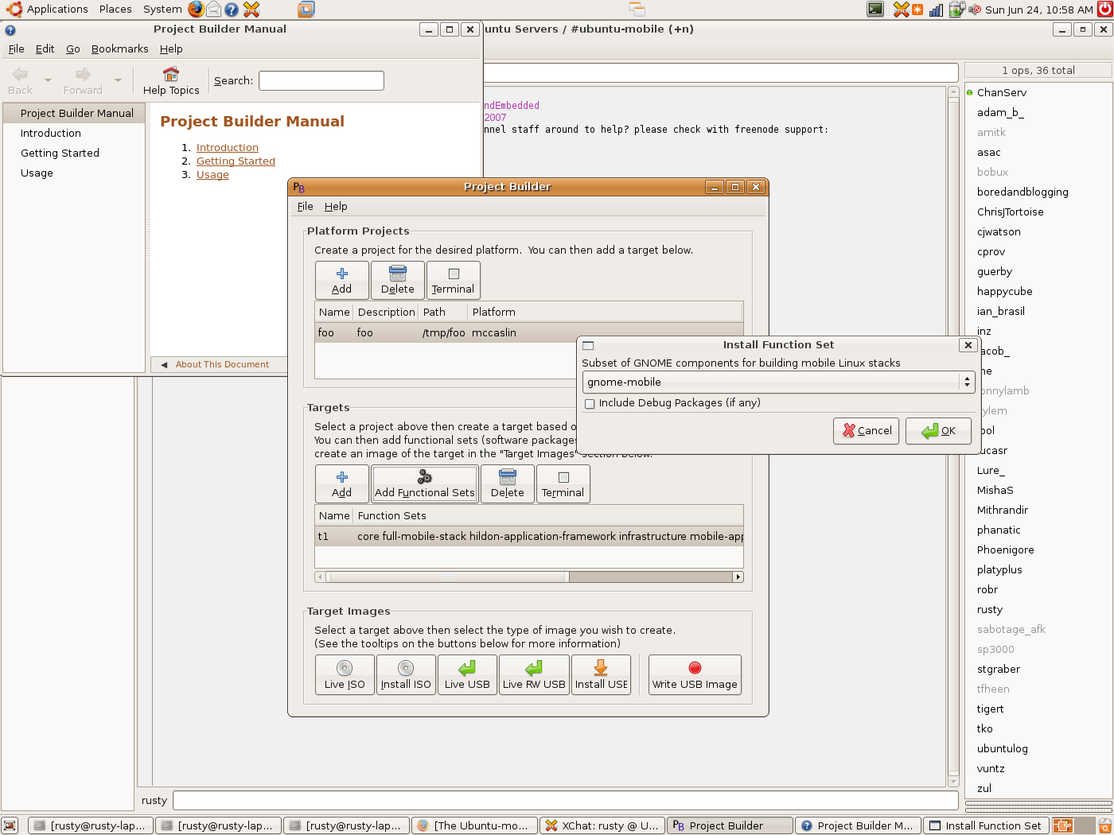1114x835 pixels.
Task: Click Write USB Image button
Action: (x=695, y=675)
